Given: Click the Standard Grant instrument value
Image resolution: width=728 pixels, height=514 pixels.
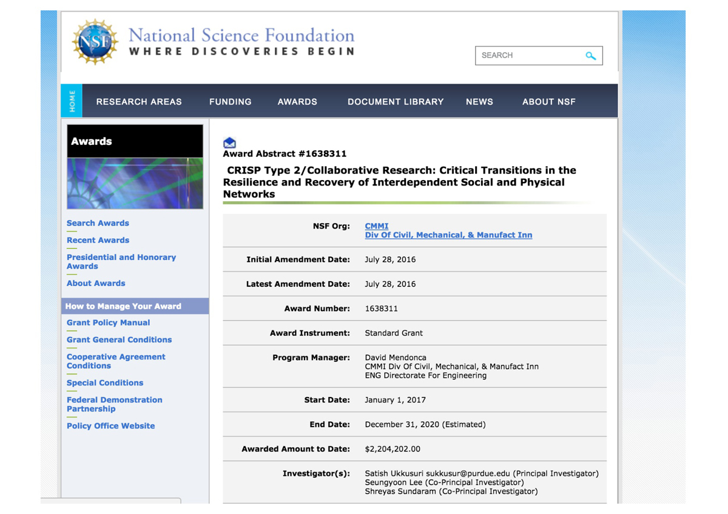Looking at the screenshot, I should pos(394,333).
